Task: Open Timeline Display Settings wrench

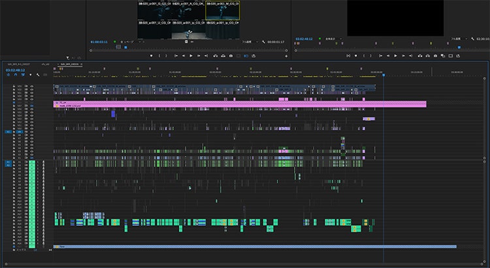Action: click(x=38, y=75)
